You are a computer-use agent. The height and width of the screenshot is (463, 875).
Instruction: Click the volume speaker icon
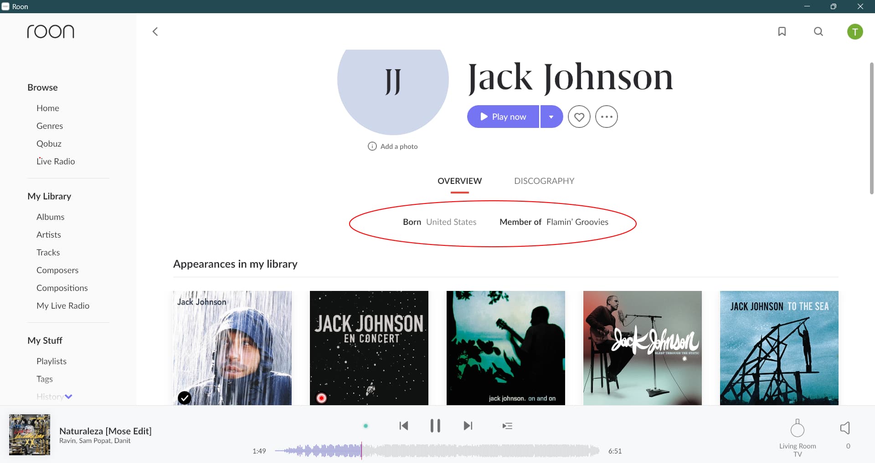pos(845,428)
